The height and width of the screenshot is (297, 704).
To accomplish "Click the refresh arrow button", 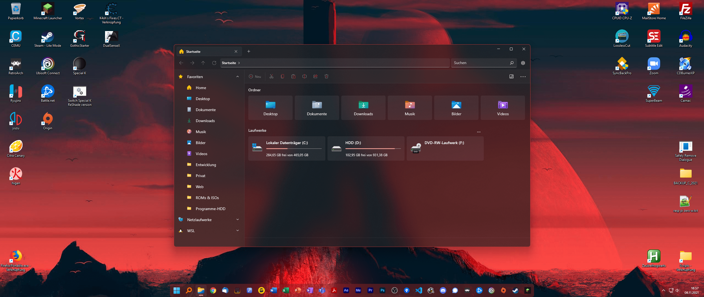I will pos(214,63).
